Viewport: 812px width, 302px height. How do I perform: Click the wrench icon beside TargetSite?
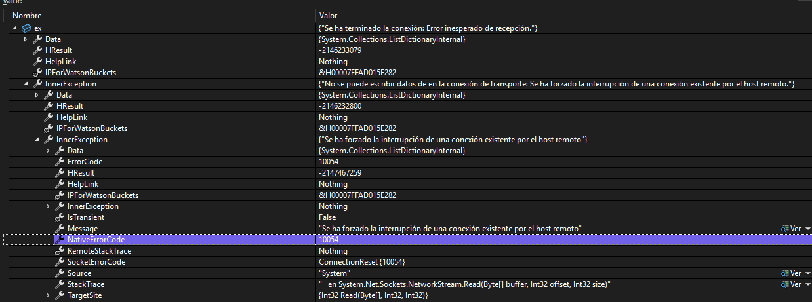click(60, 296)
